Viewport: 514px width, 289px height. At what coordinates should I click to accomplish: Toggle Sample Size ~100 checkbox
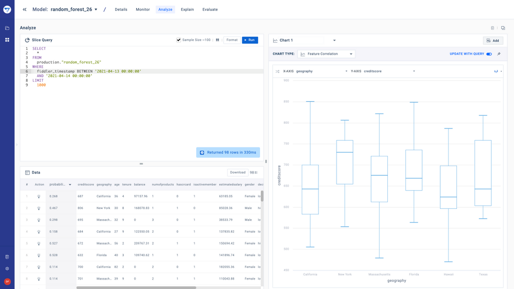[178, 40]
